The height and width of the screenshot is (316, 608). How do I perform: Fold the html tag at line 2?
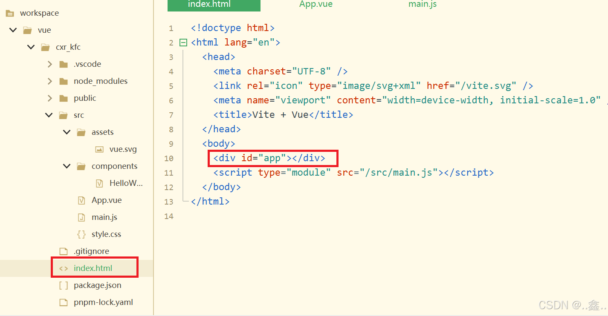(x=183, y=43)
